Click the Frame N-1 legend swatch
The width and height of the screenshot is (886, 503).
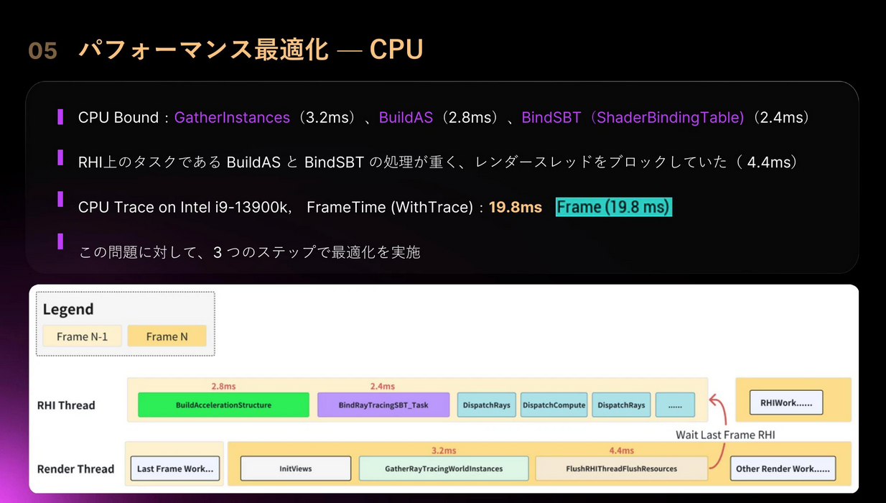(82, 336)
